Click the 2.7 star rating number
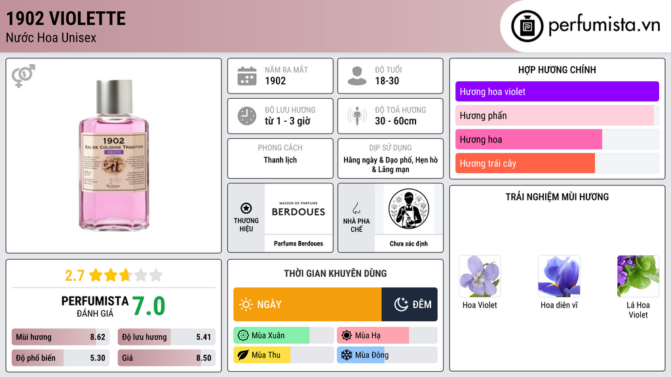 click(75, 276)
